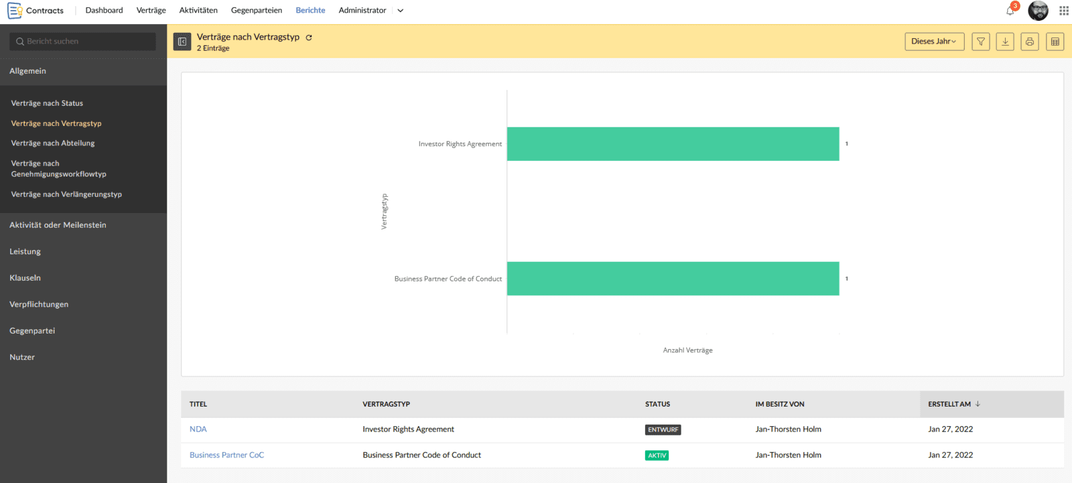Click Jan 27, 2022 in Business Partner CoC row
Screen dimensions: 1072x483
point(950,455)
